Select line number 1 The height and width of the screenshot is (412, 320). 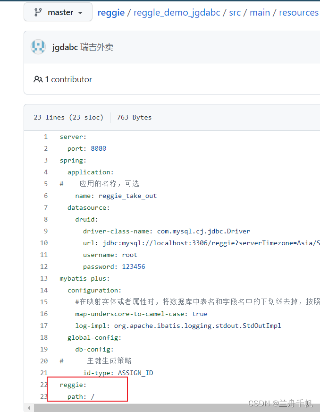46,137
